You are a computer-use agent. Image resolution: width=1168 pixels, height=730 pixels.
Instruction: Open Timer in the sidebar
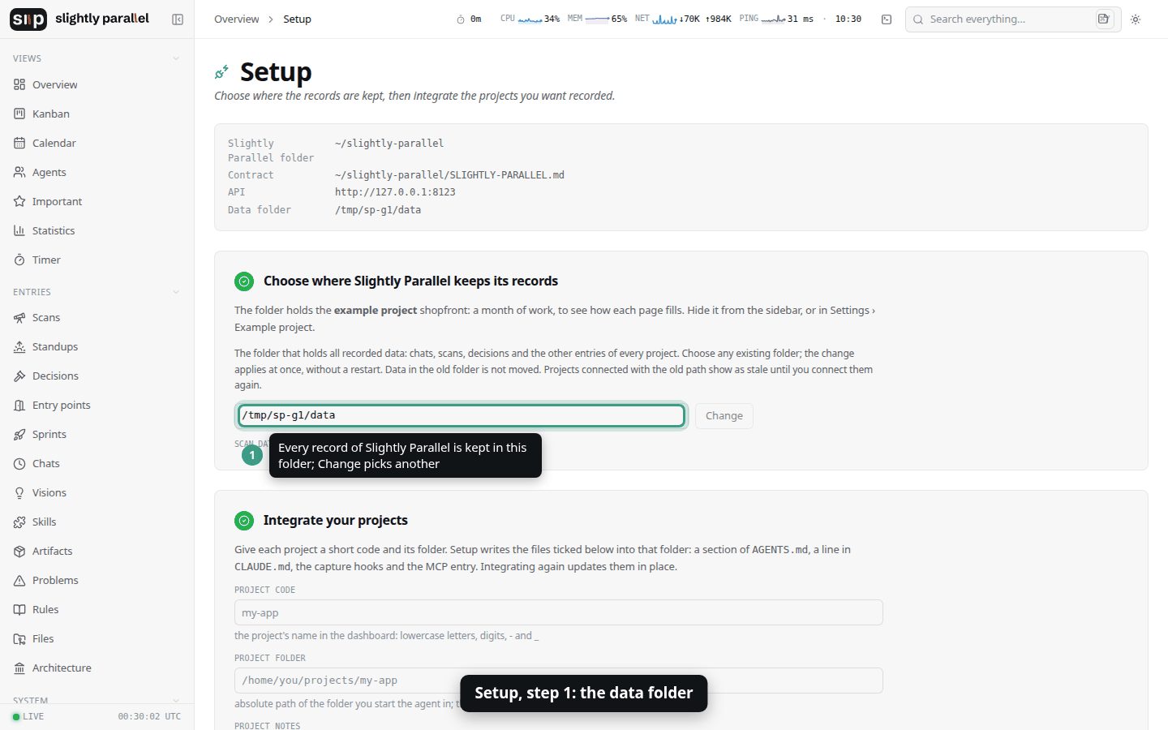click(97, 260)
